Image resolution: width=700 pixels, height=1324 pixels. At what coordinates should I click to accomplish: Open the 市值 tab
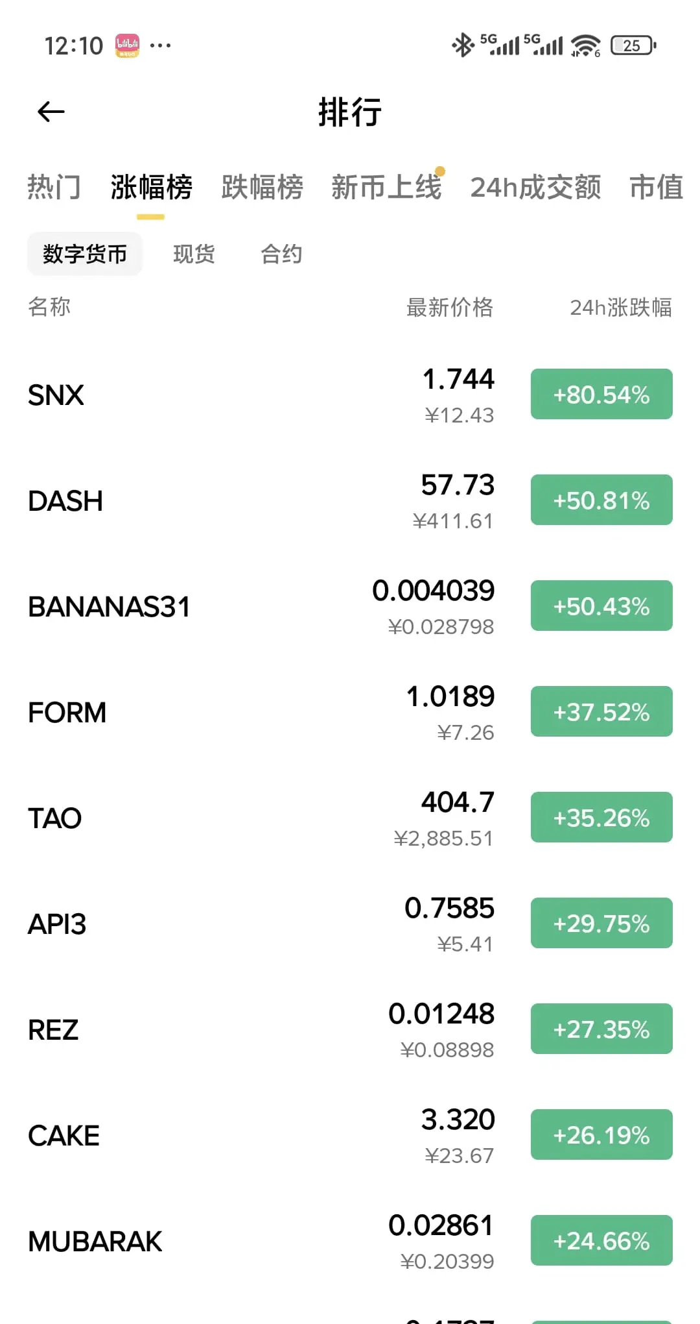[656, 187]
